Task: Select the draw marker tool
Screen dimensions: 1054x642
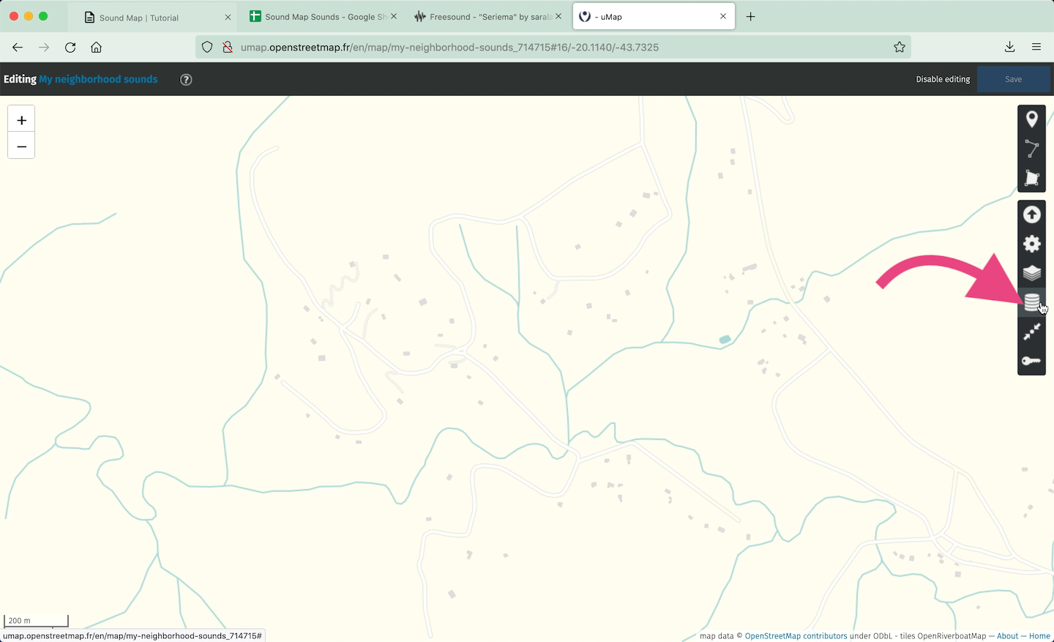Action: [1031, 119]
